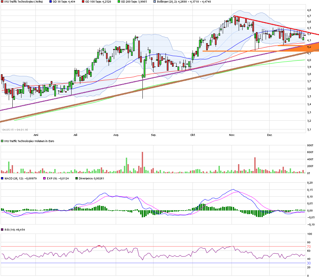Select the Juni month label
This screenshot has height=279, width=319.
point(36,133)
